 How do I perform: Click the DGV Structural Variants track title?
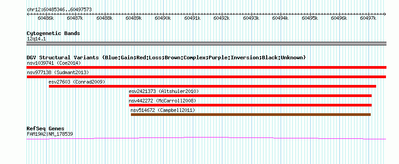point(166,58)
